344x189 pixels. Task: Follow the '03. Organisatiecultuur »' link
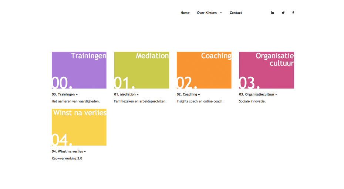coord(258,94)
